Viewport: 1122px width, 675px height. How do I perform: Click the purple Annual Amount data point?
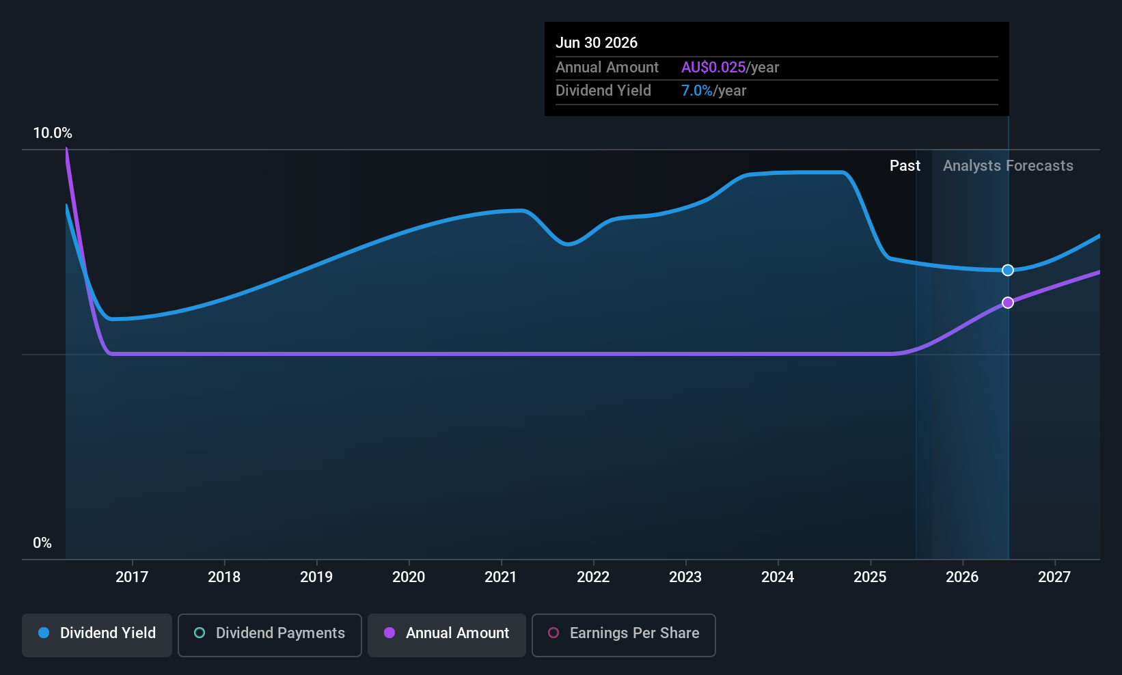pyautogui.click(x=1008, y=303)
